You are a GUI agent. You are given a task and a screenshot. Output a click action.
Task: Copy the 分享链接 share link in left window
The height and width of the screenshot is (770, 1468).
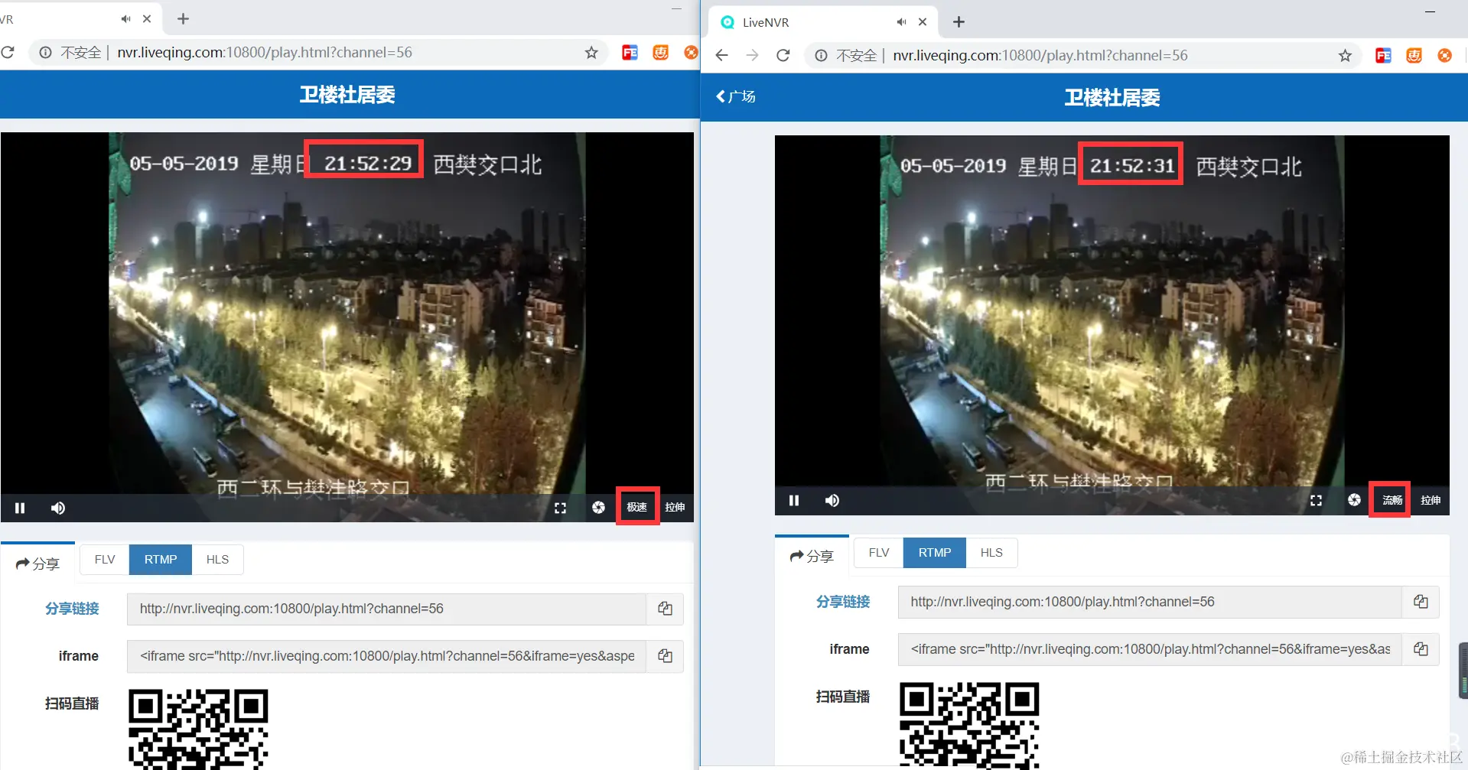click(x=664, y=609)
